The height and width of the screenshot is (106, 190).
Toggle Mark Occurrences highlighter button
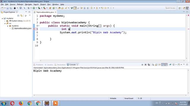coord(75,8)
